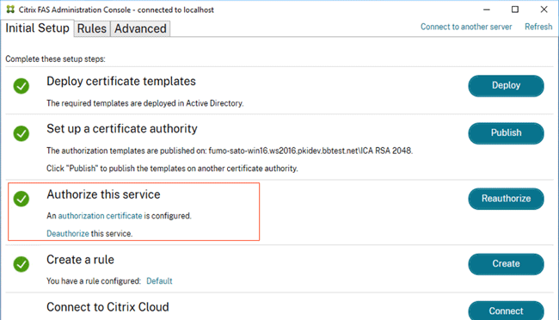Click the green checkmark beside Create a rule
Screen dimensions: 559x320
(x=21, y=264)
